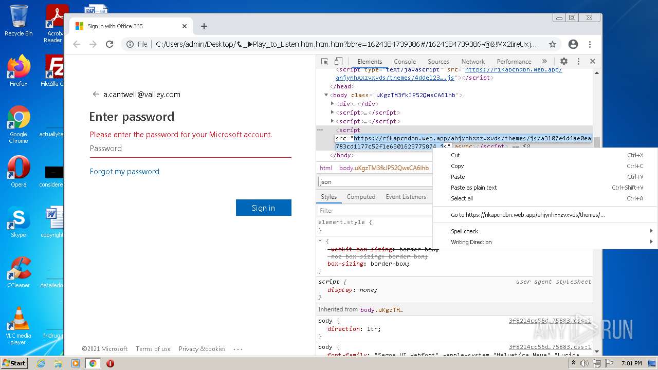Show more DevTools tabs chevron
The width and height of the screenshot is (658, 370).
pos(544,61)
